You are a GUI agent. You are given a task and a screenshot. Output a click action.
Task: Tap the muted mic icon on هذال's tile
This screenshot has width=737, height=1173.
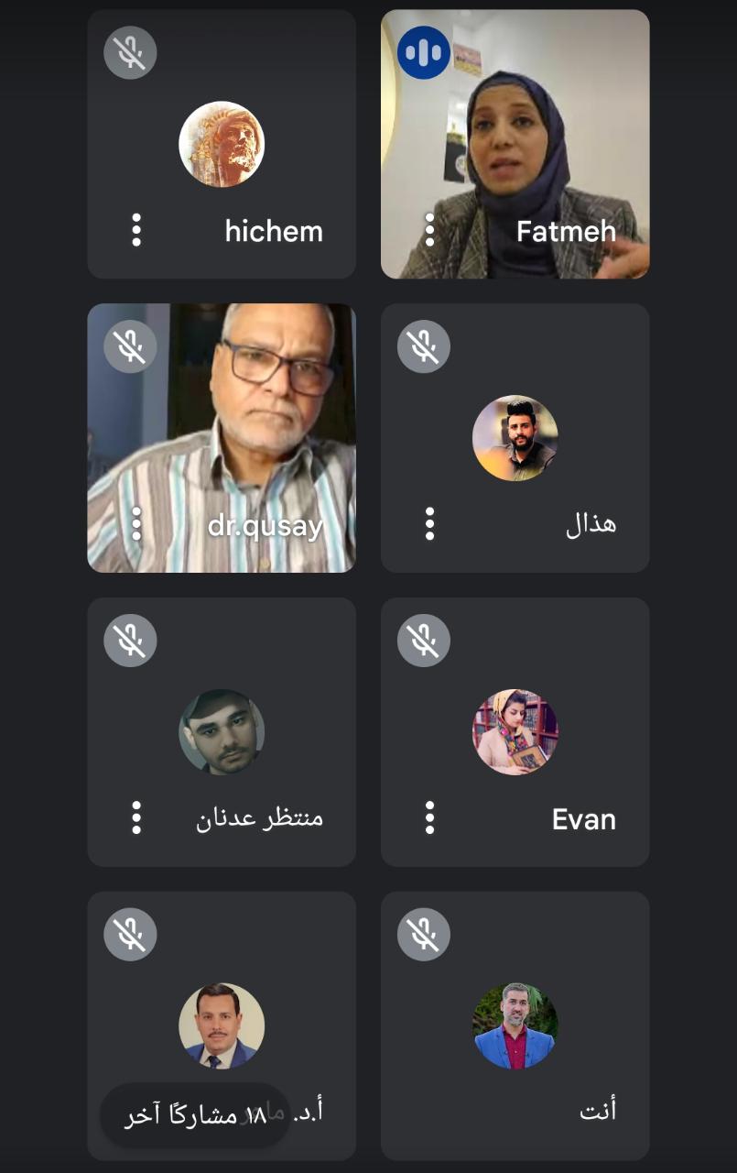click(x=424, y=346)
